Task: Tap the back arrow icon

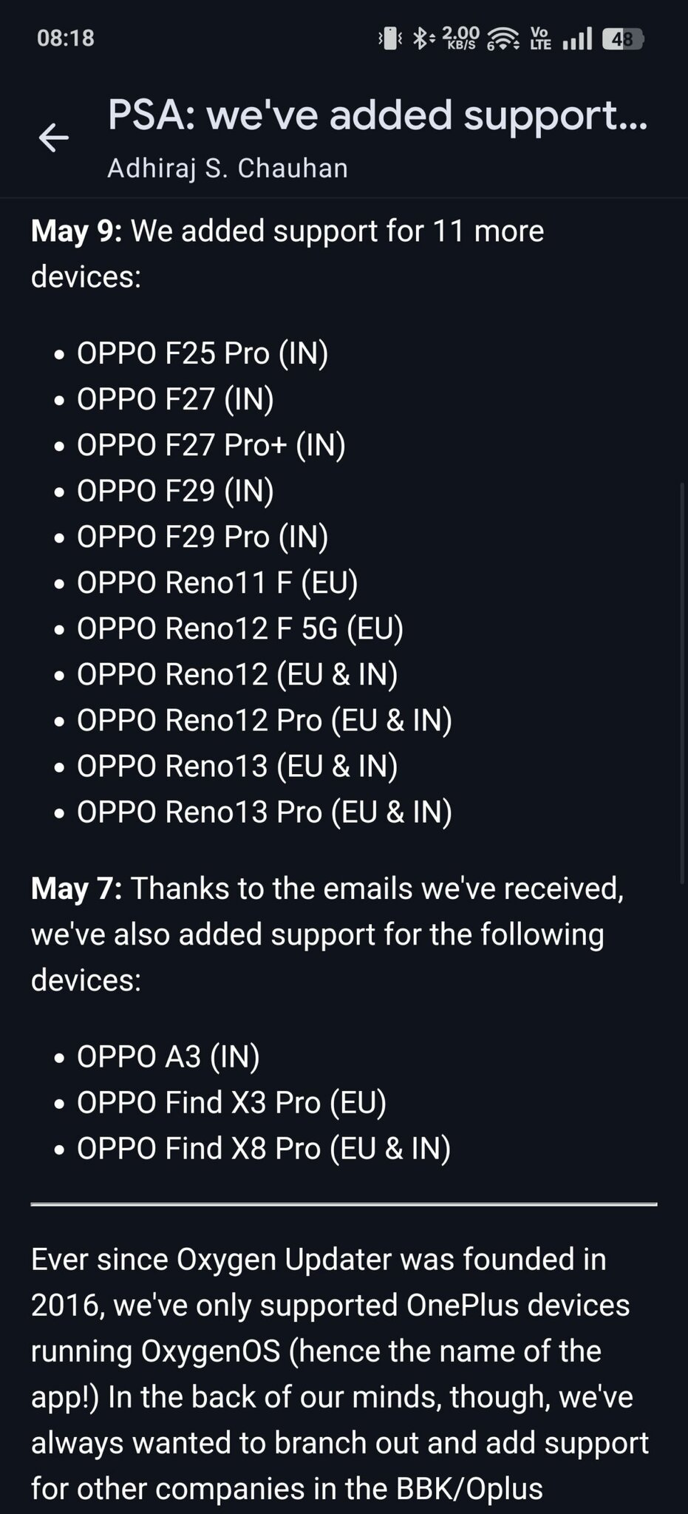Action: point(54,138)
